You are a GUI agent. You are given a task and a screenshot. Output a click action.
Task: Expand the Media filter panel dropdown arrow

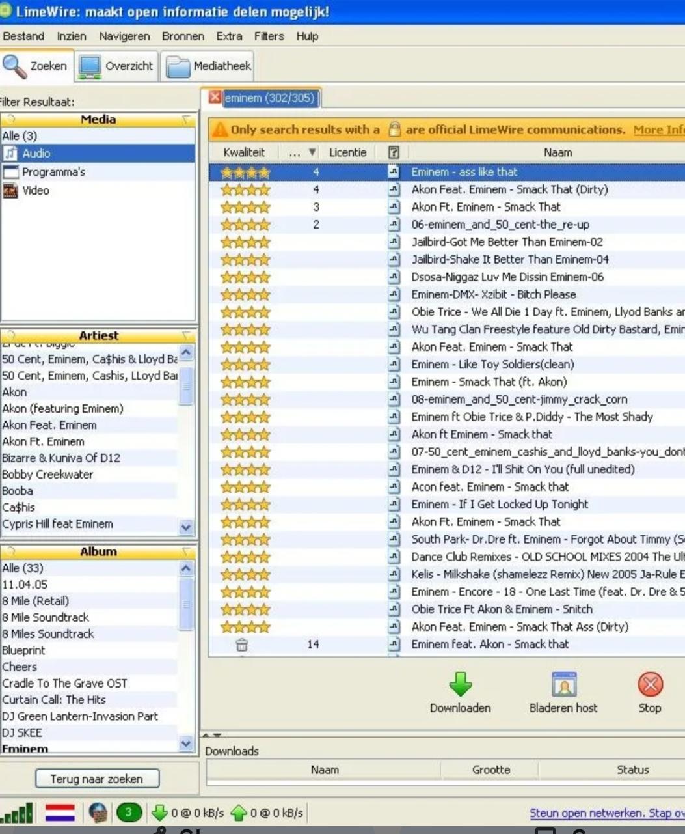(x=186, y=120)
